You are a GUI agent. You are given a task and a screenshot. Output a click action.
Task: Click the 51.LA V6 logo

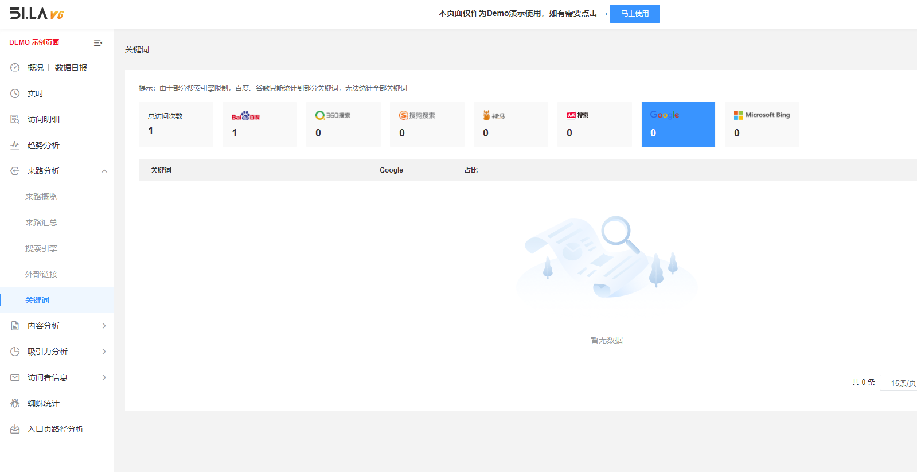[37, 14]
